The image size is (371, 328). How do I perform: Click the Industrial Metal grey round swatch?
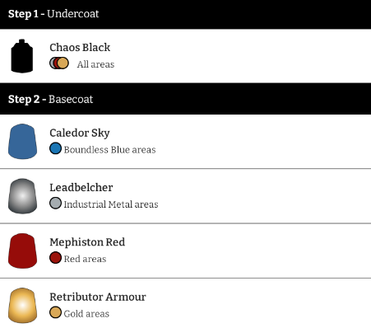[55, 203]
